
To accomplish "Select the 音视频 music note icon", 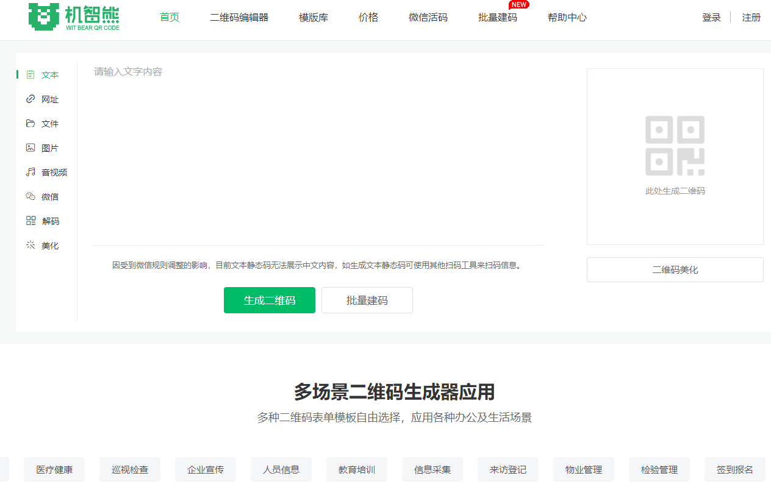I will pyautogui.click(x=30, y=173).
